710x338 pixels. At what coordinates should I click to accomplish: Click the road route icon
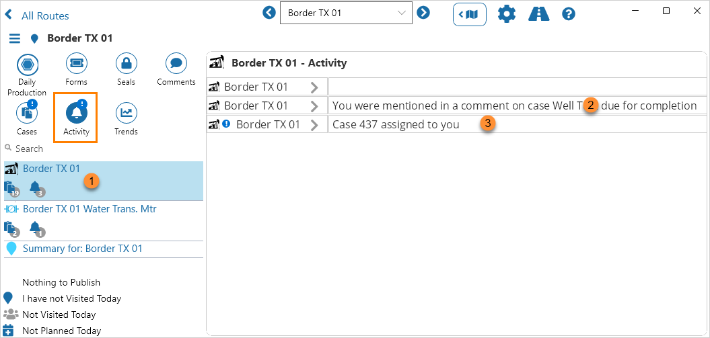538,13
